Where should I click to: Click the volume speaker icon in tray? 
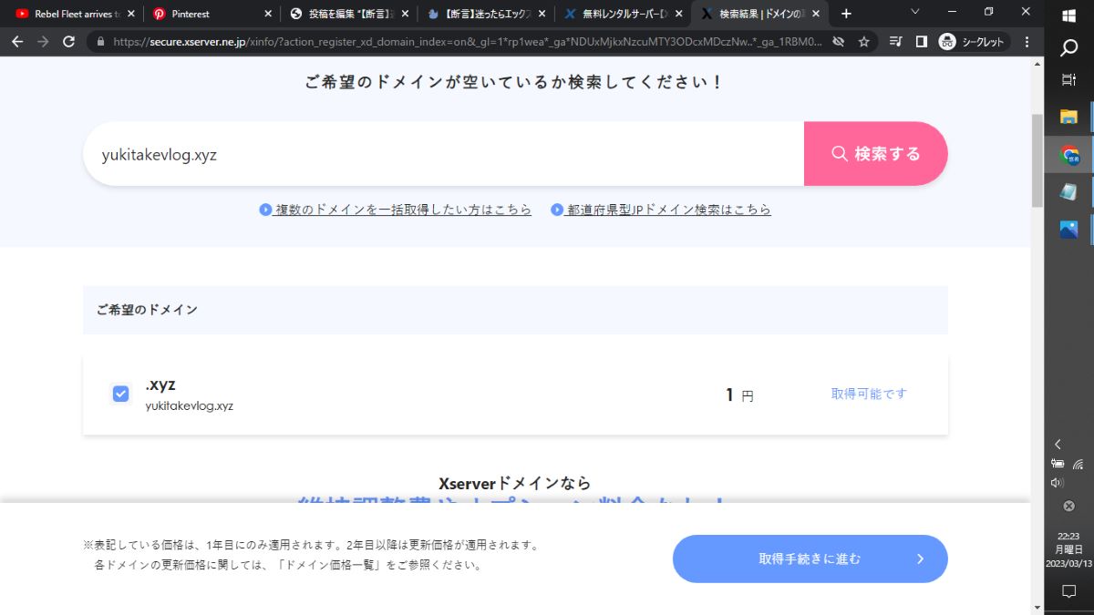(x=1058, y=483)
